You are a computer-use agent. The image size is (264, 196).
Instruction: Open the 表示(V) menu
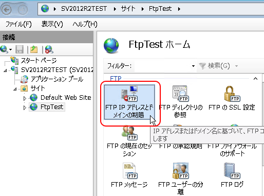(x=52, y=24)
